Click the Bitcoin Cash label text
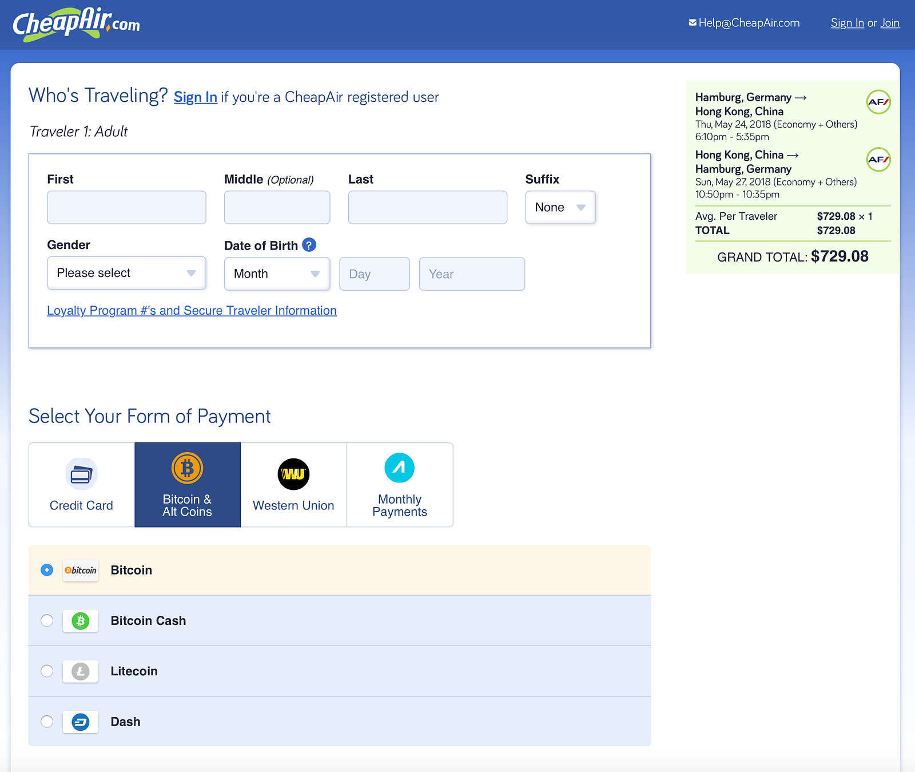915x772 pixels. (x=148, y=621)
